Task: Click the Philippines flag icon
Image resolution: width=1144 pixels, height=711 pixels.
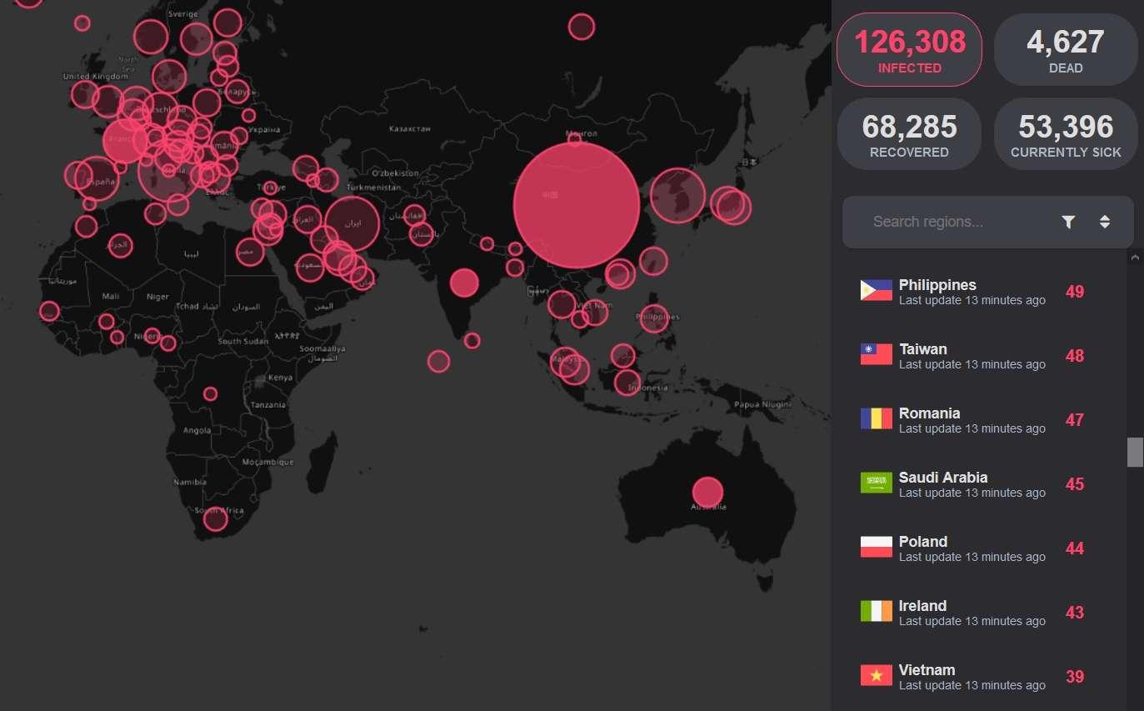Action: point(876,291)
